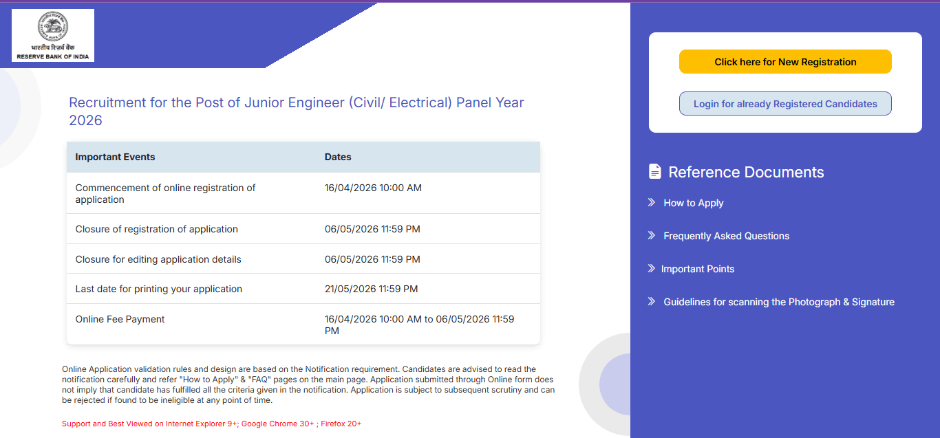Click the chevron icon before Frequently Asked Questions
940x438 pixels.
pos(650,235)
